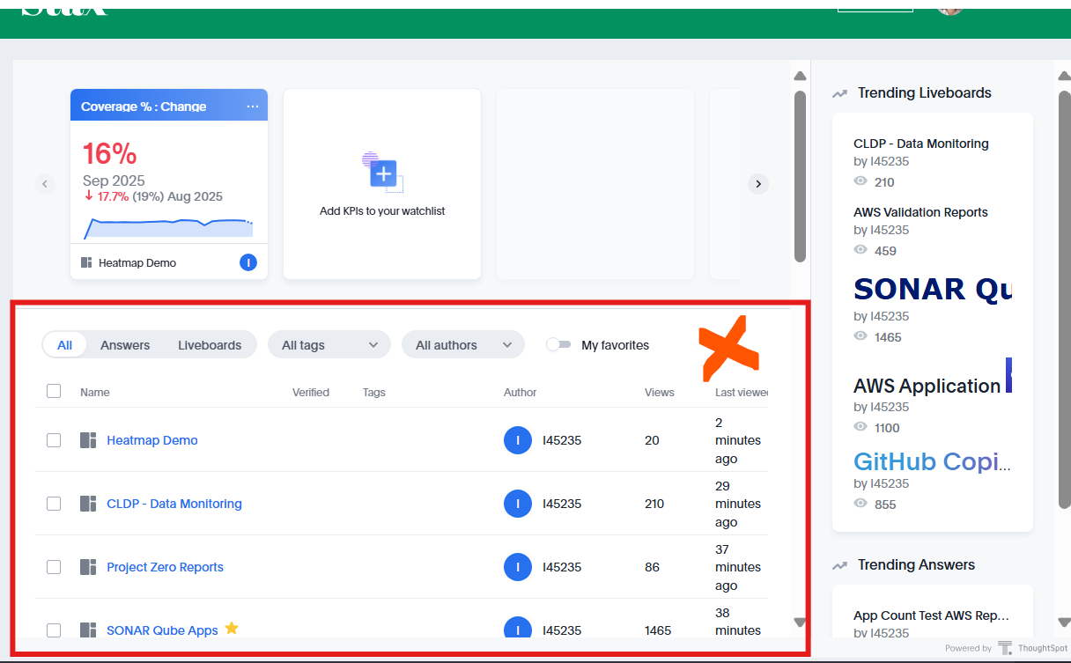Open the Heatmap Demo liveboard link
The width and height of the screenshot is (1071, 663).
(152, 440)
